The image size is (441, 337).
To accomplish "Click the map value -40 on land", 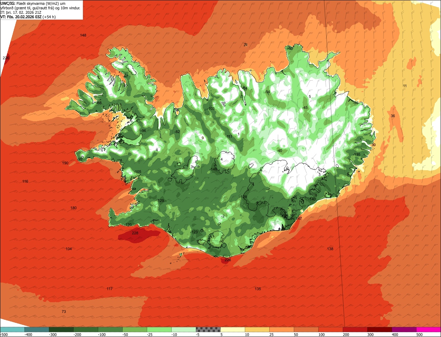I will point(279,151).
